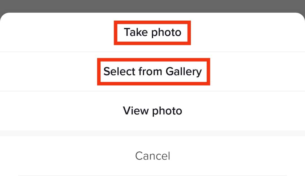
Task: Launch camera with Take photo
Action: [x=152, y=32]
